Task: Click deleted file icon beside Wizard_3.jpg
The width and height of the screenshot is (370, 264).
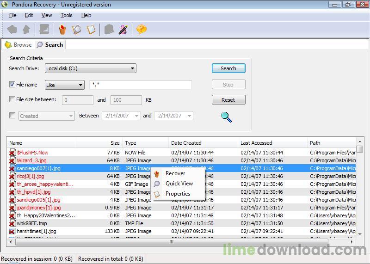Action: point(12,160)
